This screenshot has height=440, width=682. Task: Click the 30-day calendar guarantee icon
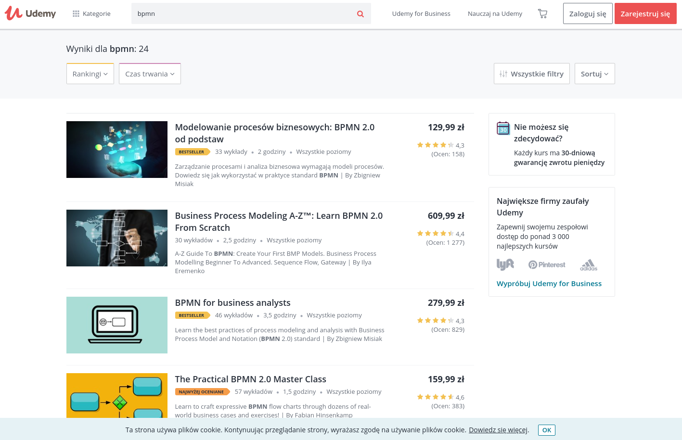pyautogui.click(x=503, y=128)
